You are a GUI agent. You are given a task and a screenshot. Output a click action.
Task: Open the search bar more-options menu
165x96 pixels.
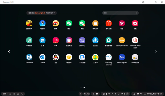pos(137,13)
